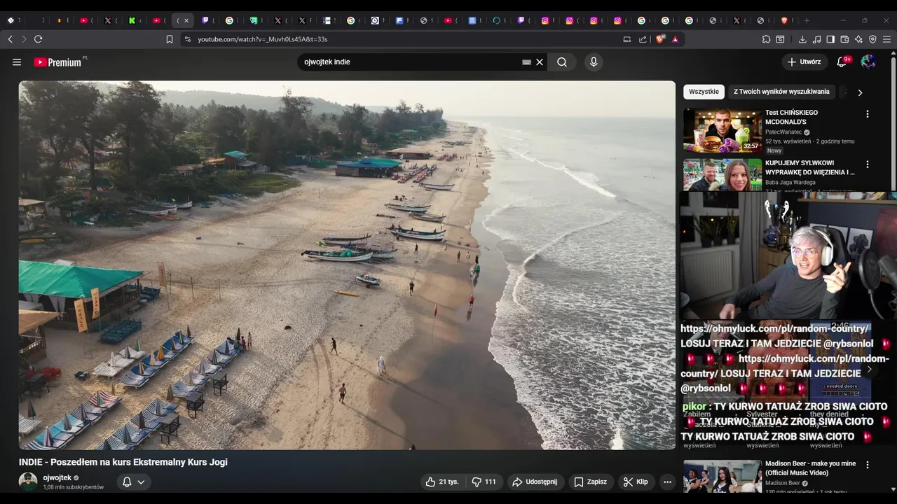The width and height of the screenshot is (897, 504).
Task: Open the options menu for 'Test CHIŃSKIEGO MCDONALD'S'
Action: point(868,114)
